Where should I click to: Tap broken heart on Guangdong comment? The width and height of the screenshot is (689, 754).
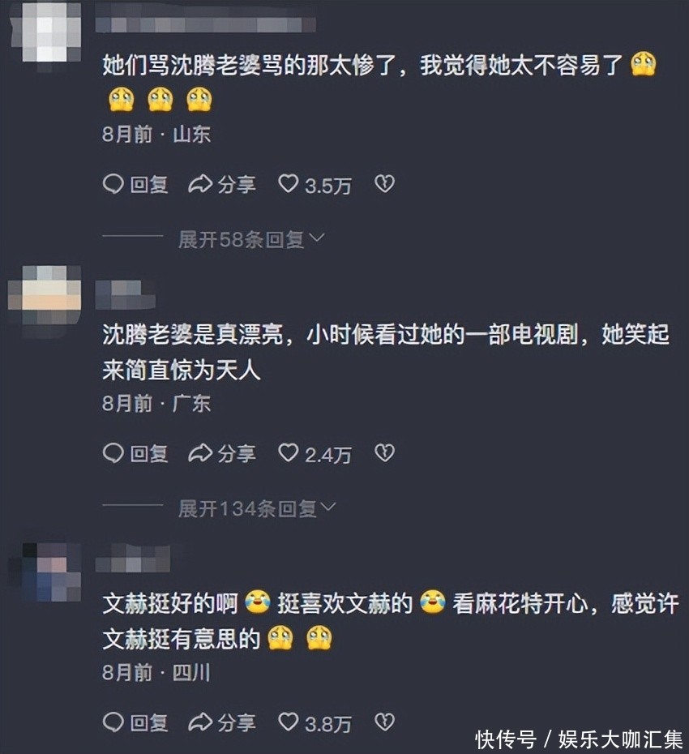pos(385,453)
